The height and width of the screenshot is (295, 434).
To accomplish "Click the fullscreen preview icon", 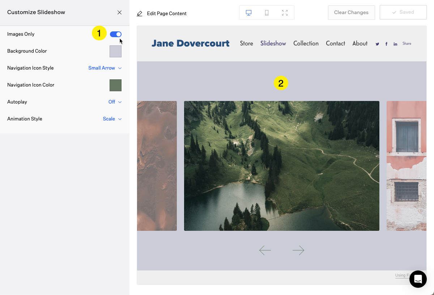I will point(285,13).
